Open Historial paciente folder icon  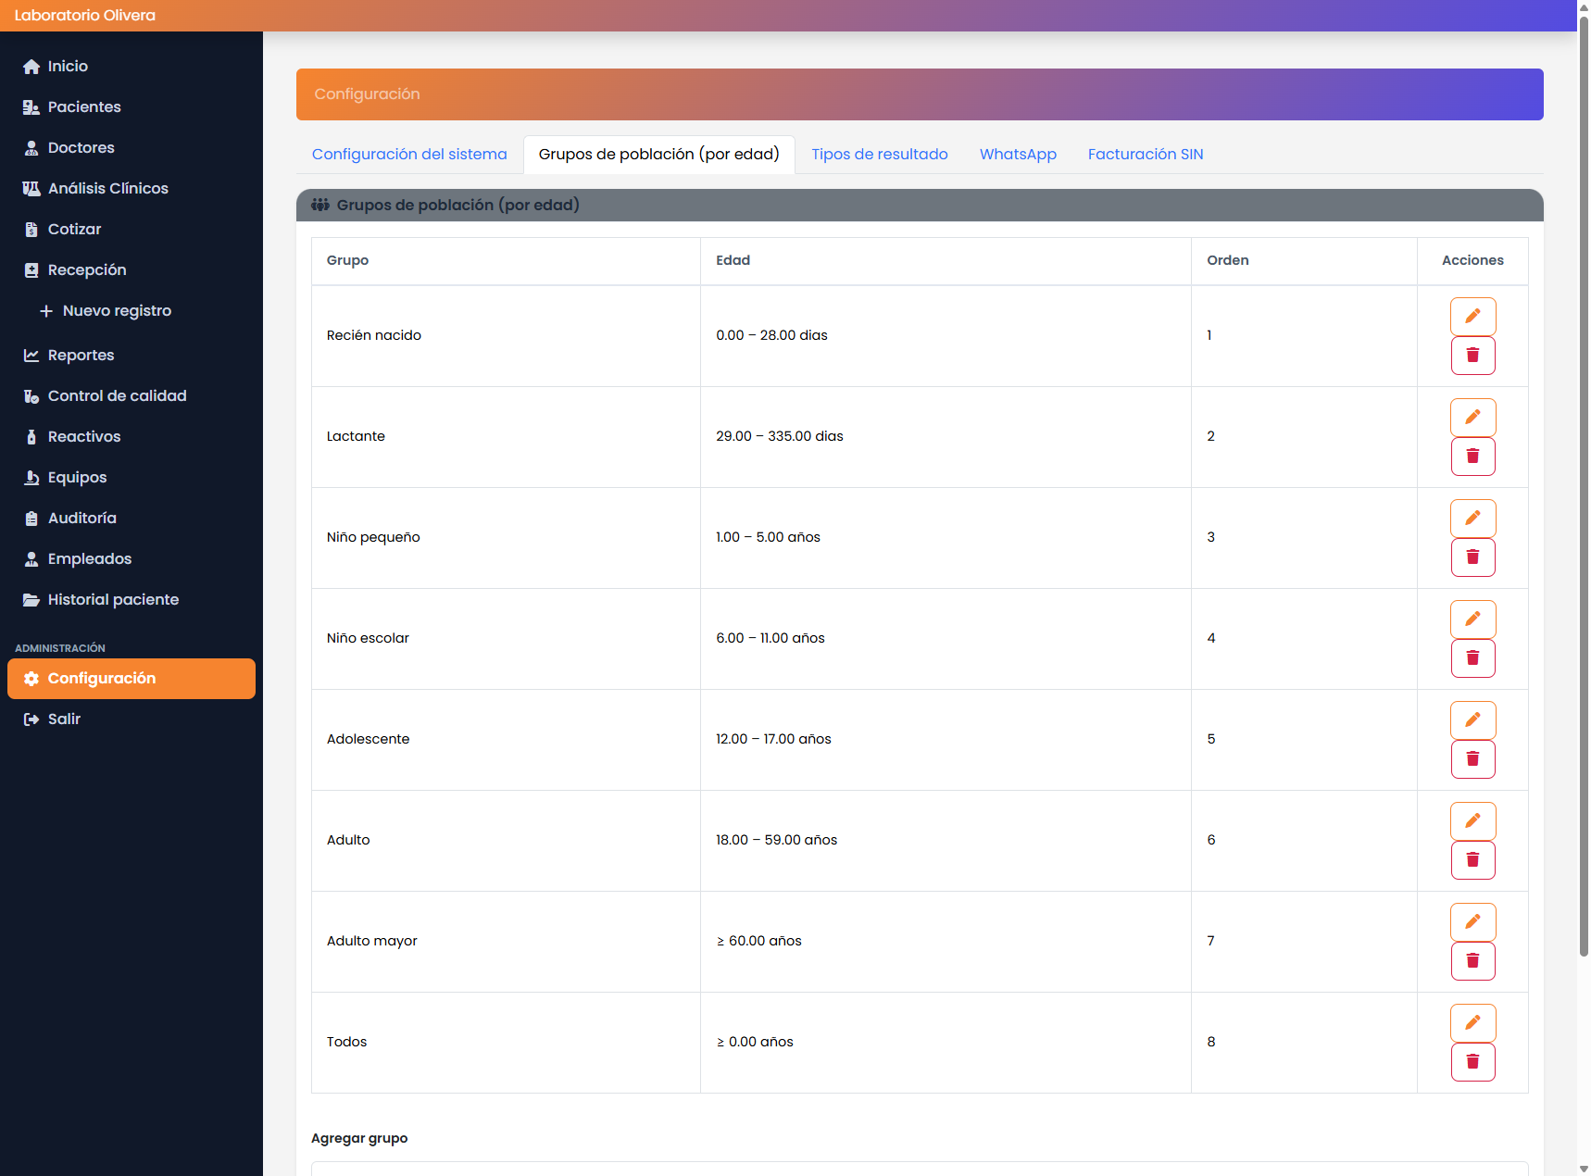click(30, 599)
